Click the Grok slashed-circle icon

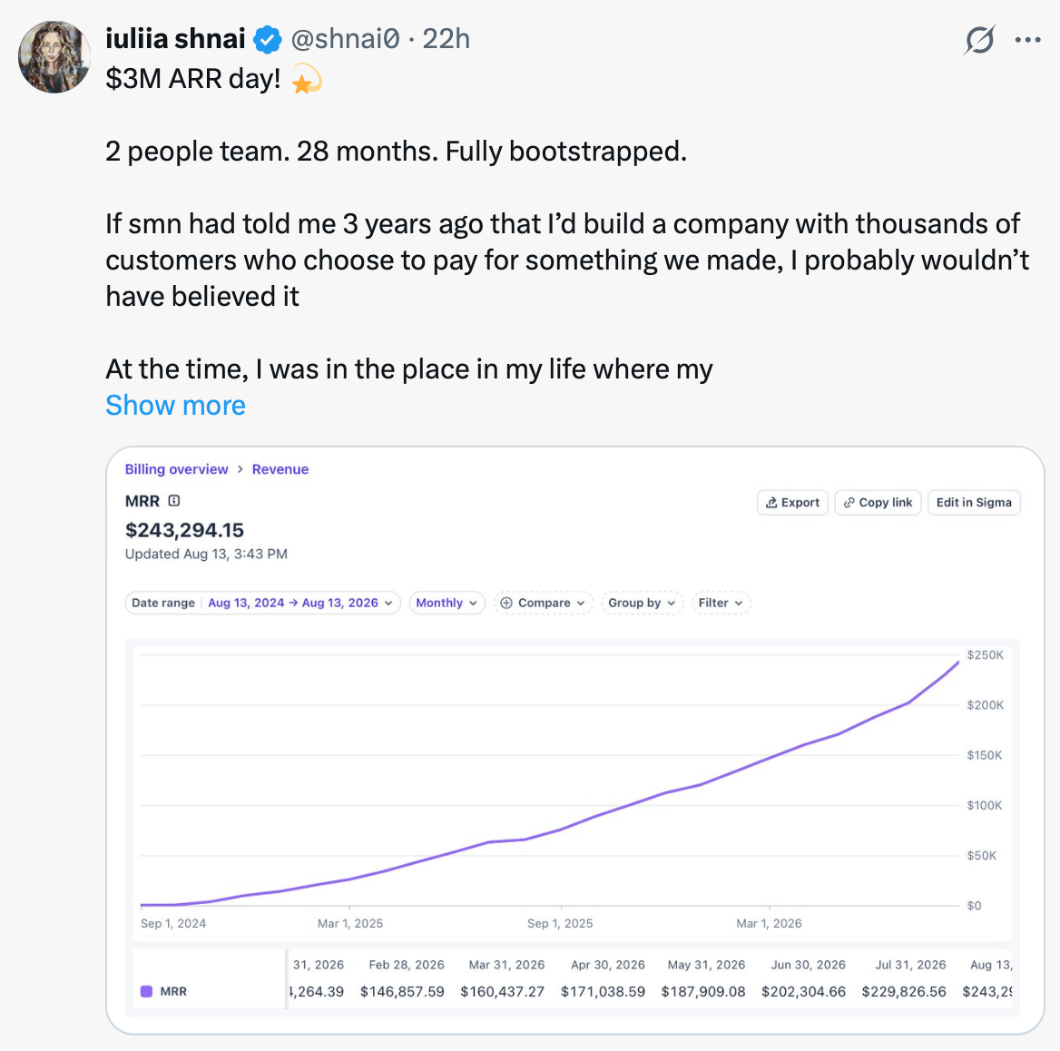[979, 40]
